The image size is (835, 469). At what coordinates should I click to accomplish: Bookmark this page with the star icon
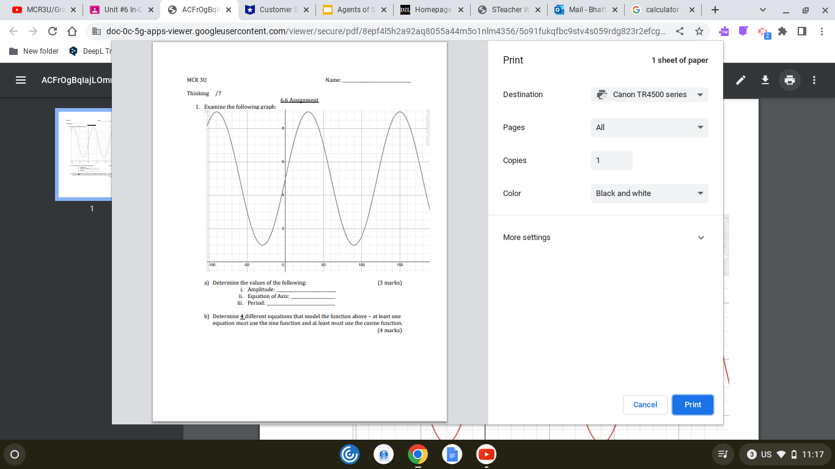[699, 31]
